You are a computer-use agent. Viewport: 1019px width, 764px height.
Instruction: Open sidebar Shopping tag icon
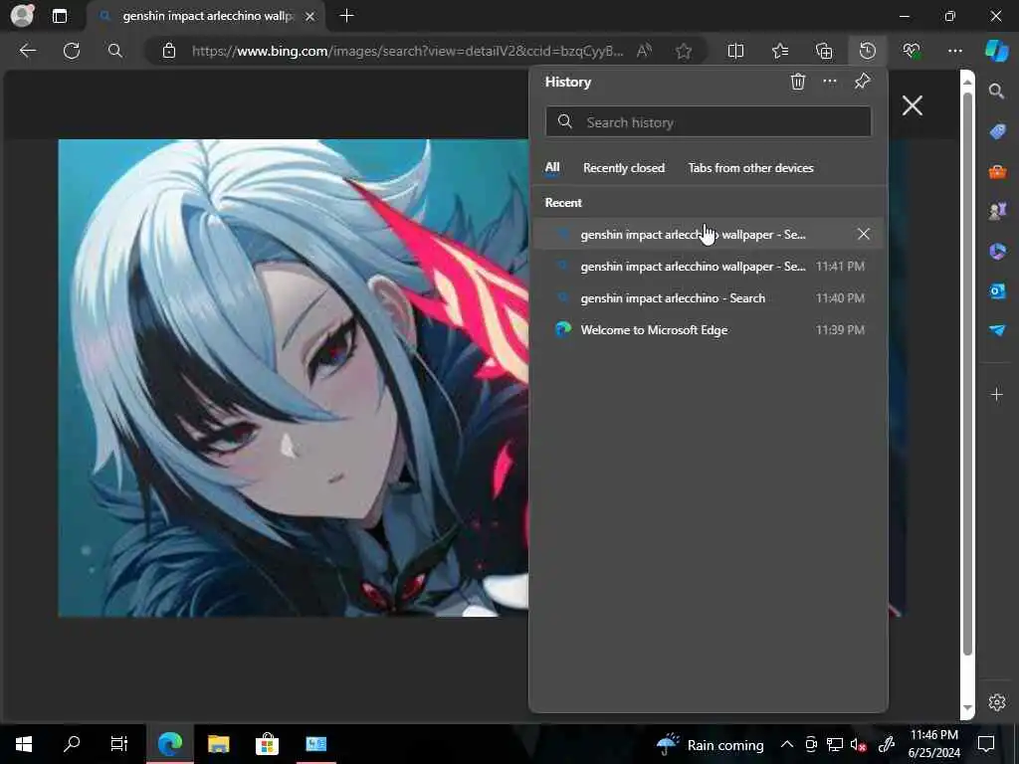point(997,132)
